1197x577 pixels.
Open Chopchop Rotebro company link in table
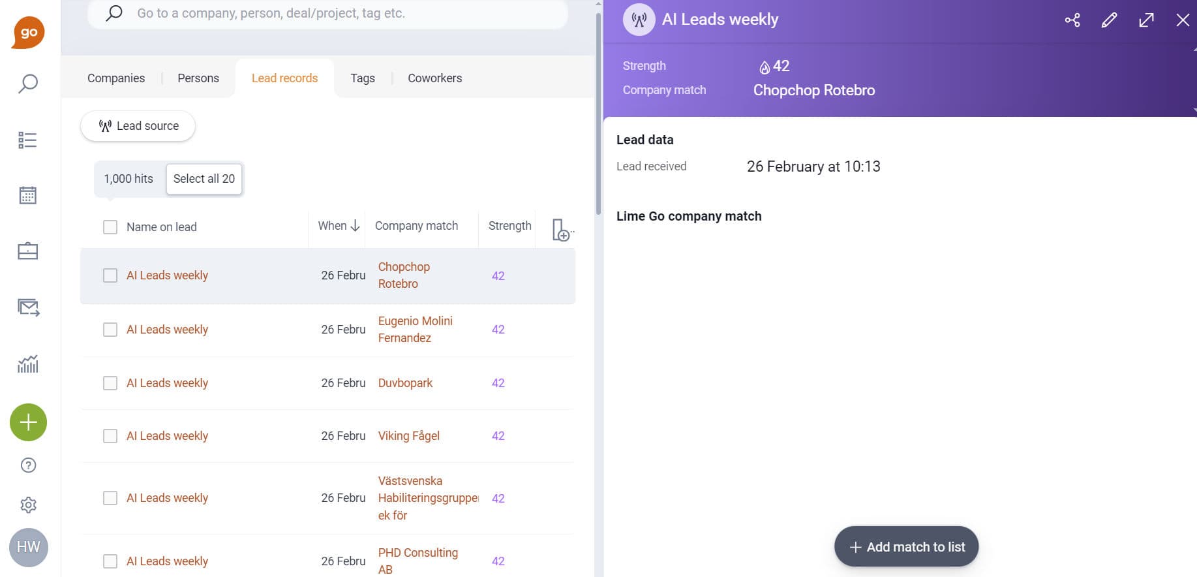(x=404, y=275)
